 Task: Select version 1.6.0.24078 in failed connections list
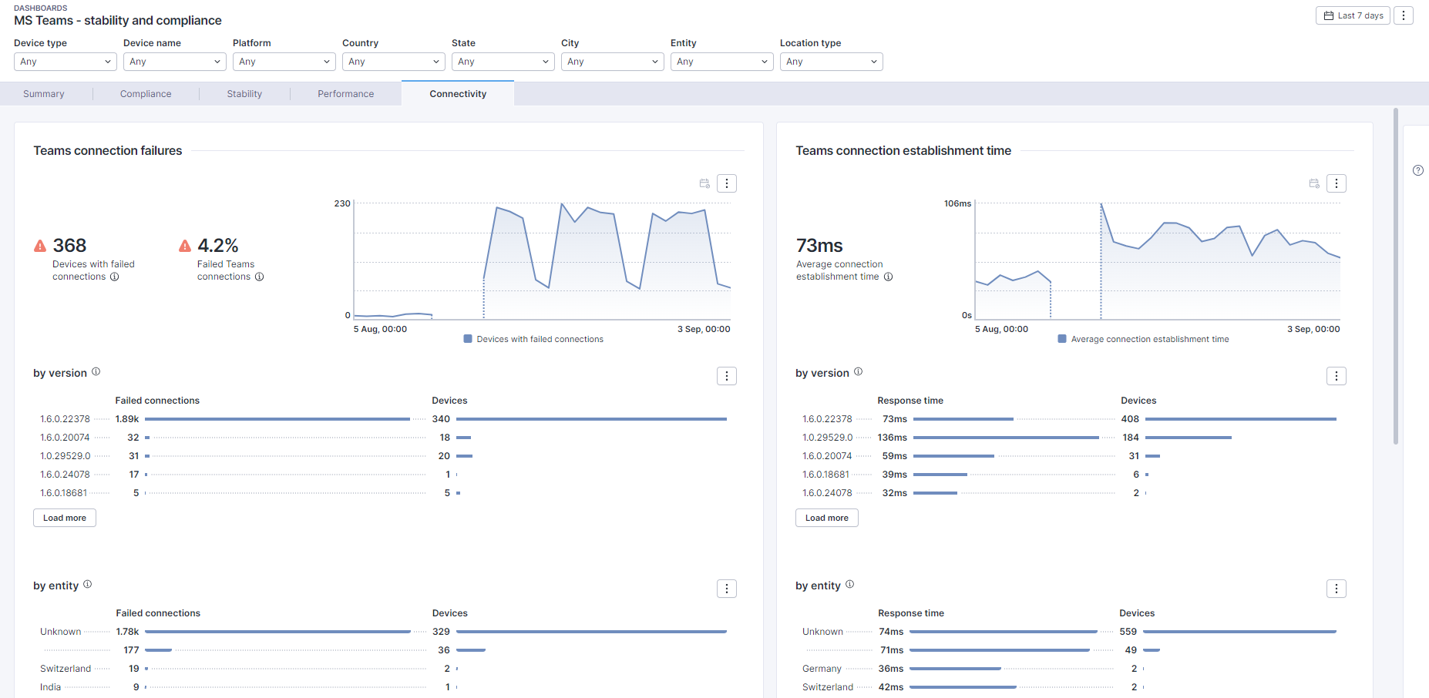coord(65,475)
